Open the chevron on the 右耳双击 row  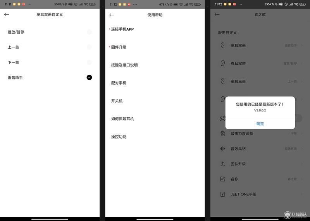pos(302,63)
